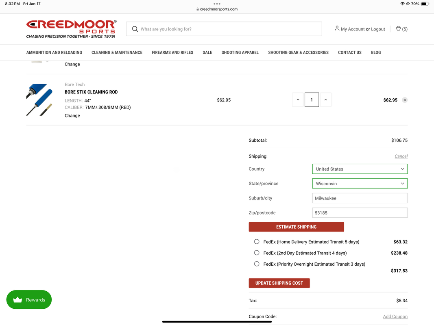
Task: Click the $317.53 Priority Overnight price
Action: (x=399, y=271)
